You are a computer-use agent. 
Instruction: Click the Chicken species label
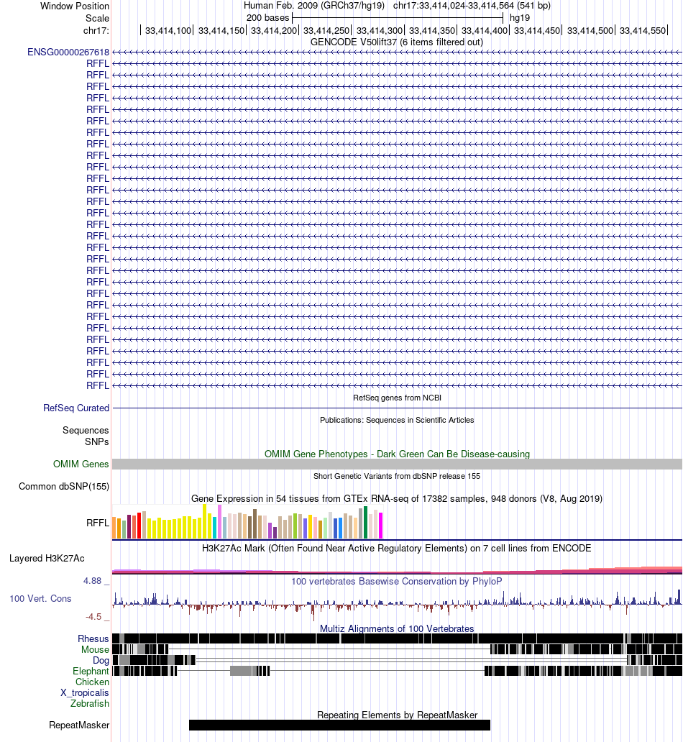[x=92, y=682]
